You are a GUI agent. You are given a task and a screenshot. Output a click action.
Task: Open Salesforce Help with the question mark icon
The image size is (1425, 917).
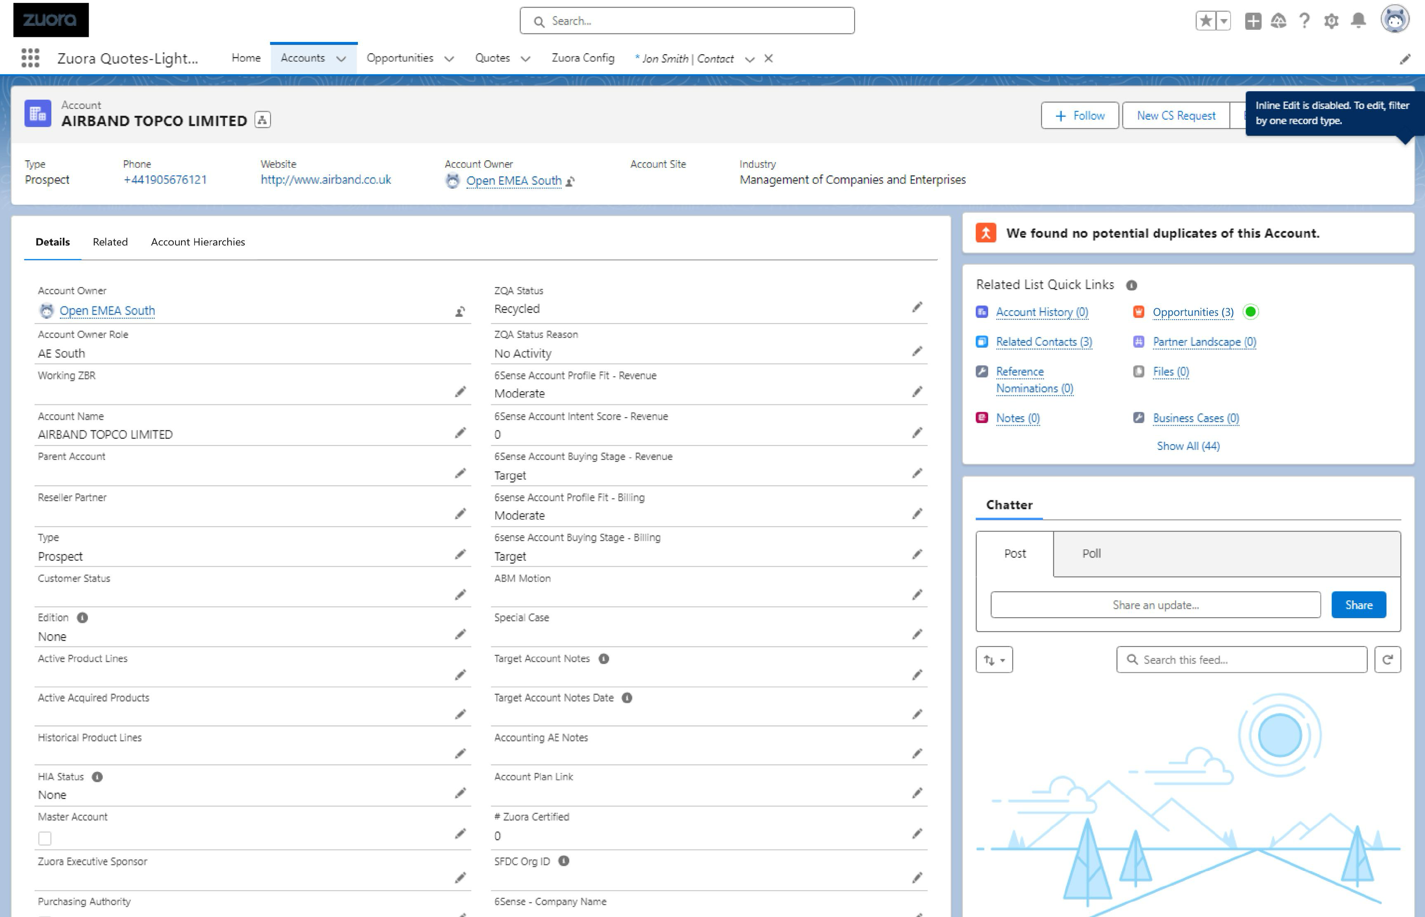1304,21
